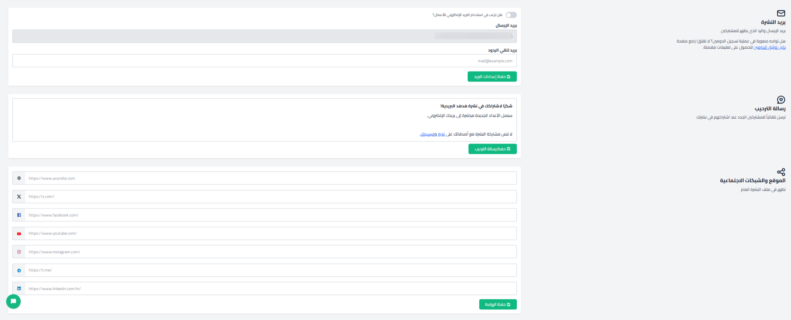
Task: Click the welcome message chat icon
Action: click(x=781, y=100)
